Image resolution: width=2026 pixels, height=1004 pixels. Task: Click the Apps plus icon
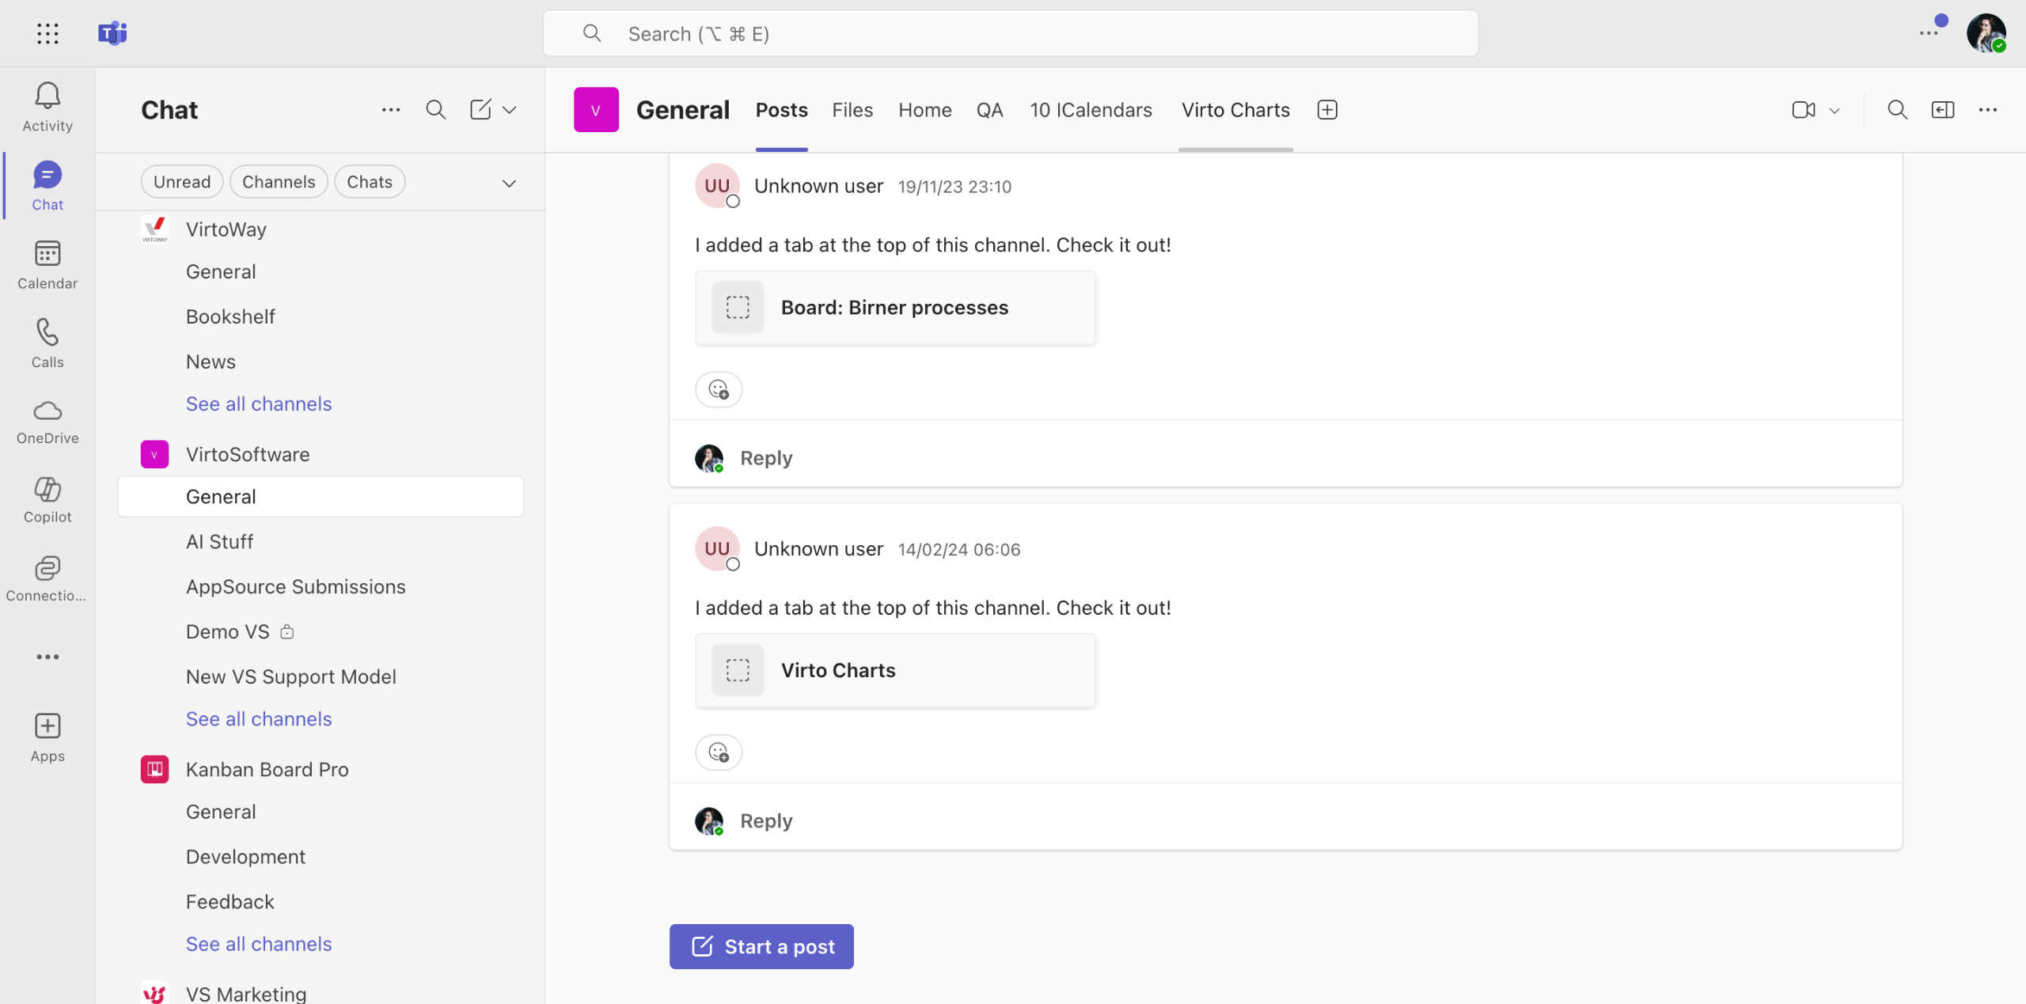point(47,726)
